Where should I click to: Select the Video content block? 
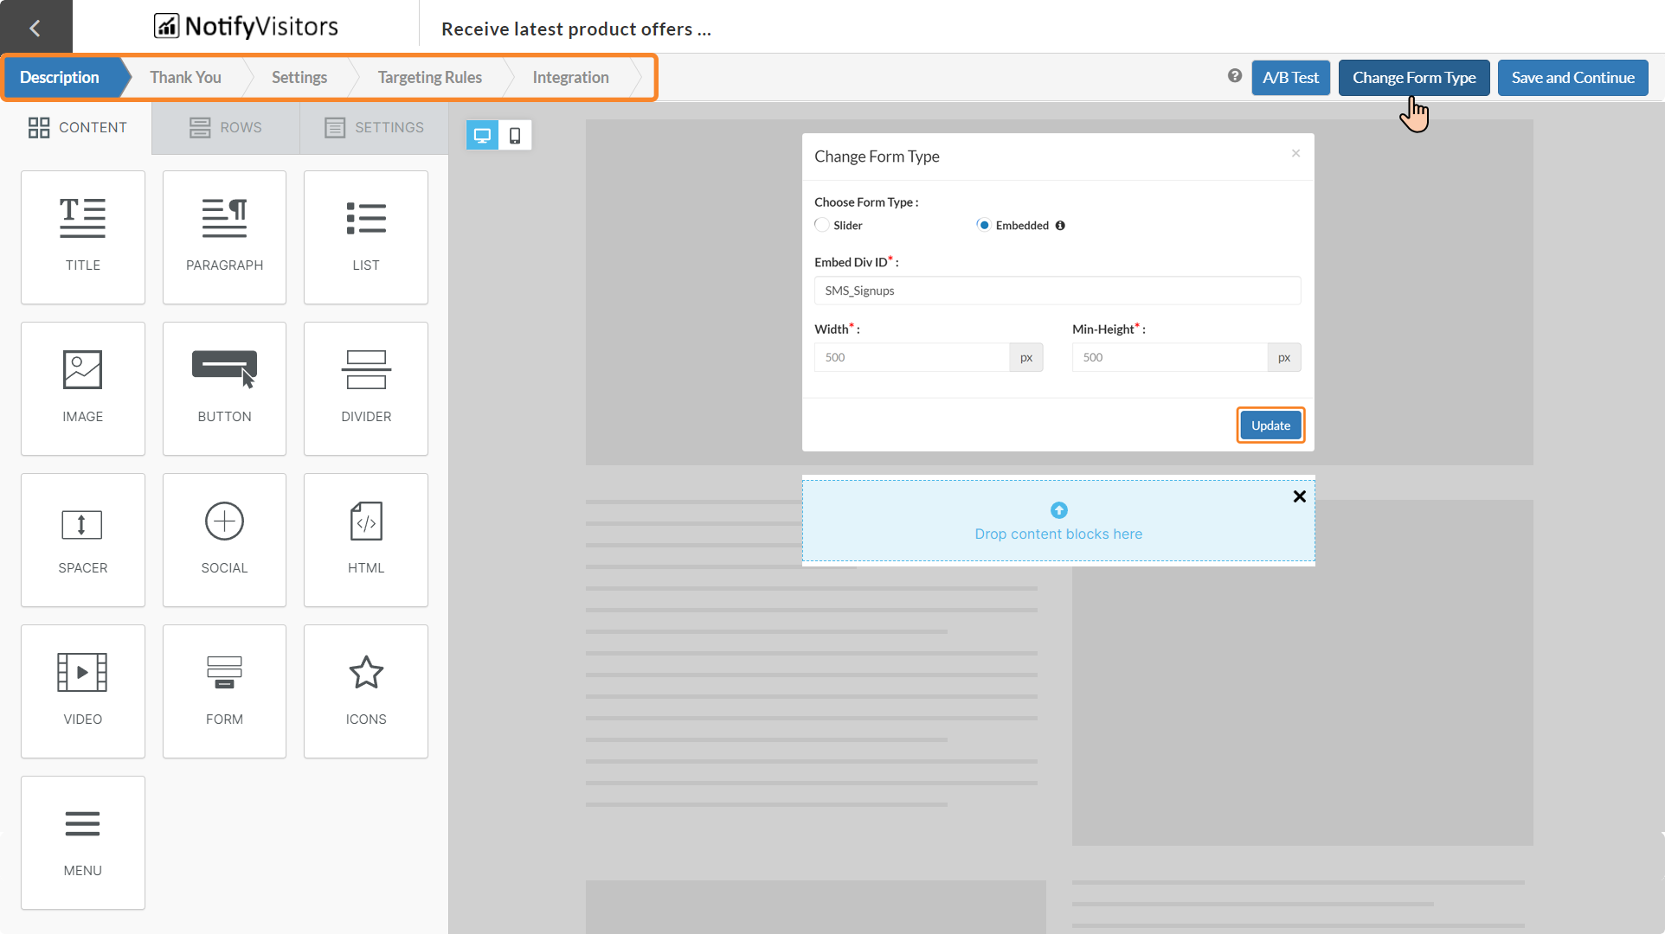[83, 691]
